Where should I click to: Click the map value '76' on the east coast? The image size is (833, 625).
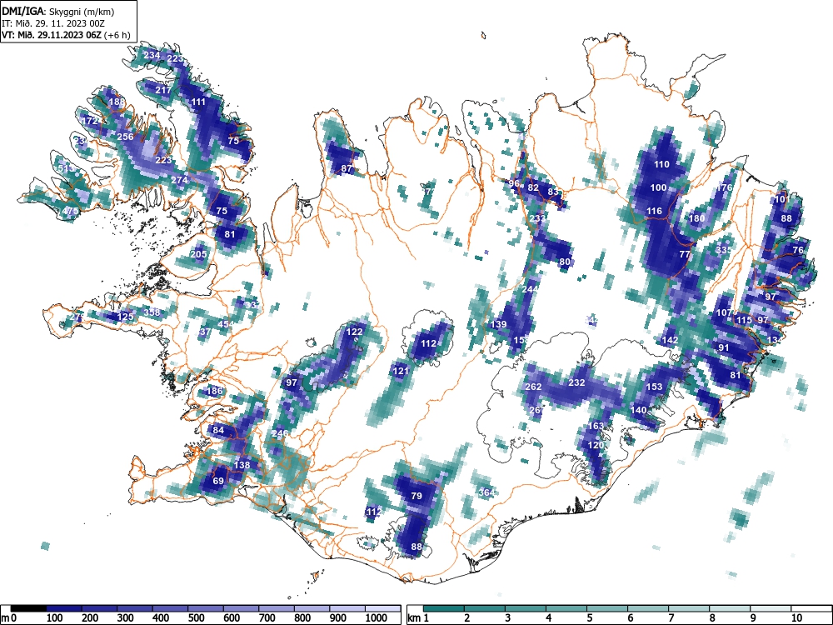pos(798,250)
